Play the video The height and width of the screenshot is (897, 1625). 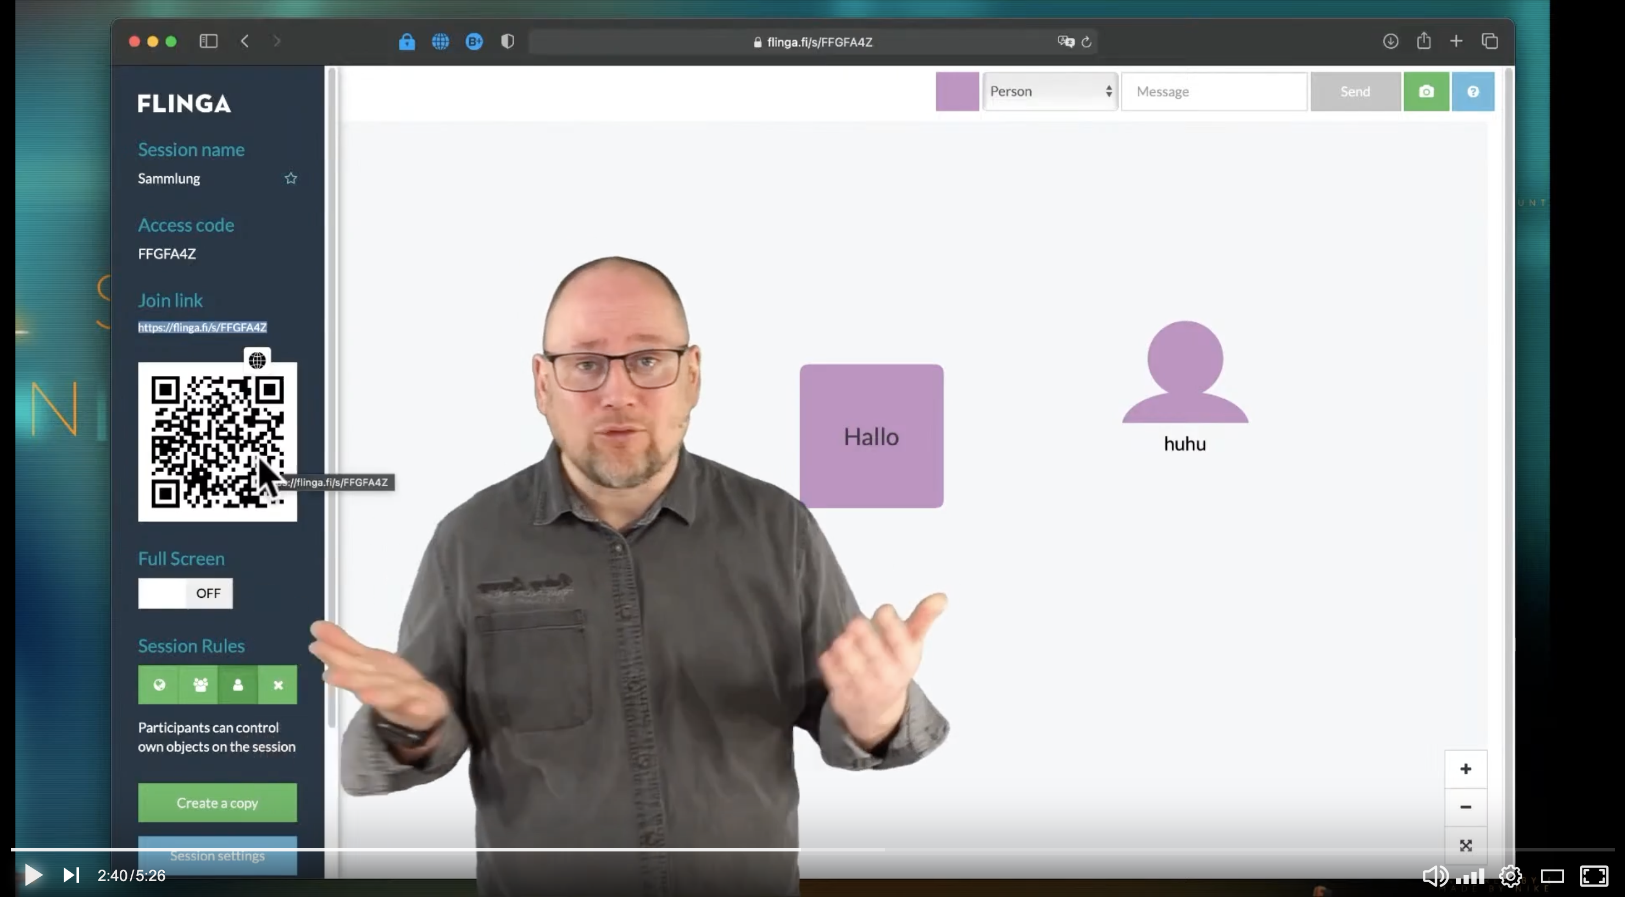pyautogui.click(x=33, y=874)
